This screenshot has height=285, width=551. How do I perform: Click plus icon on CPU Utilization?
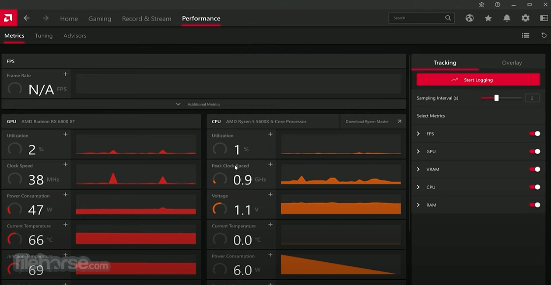270,134
